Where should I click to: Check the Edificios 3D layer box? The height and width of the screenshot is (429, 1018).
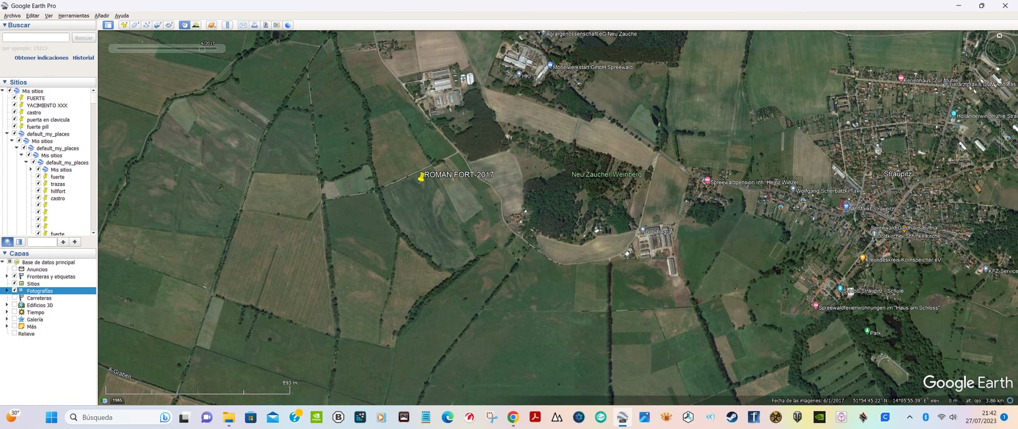click(x=14, y=305)
